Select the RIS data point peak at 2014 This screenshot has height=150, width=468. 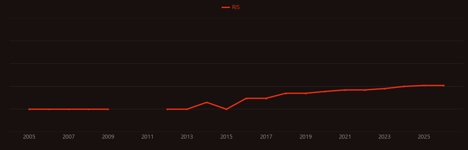coord(207,102)
